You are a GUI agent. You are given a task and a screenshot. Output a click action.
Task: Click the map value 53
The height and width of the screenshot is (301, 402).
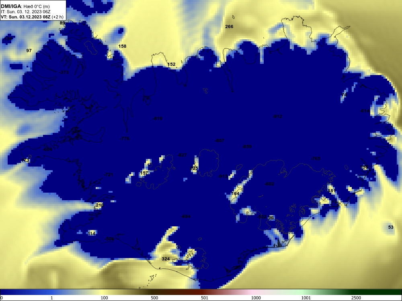[391, 227]
